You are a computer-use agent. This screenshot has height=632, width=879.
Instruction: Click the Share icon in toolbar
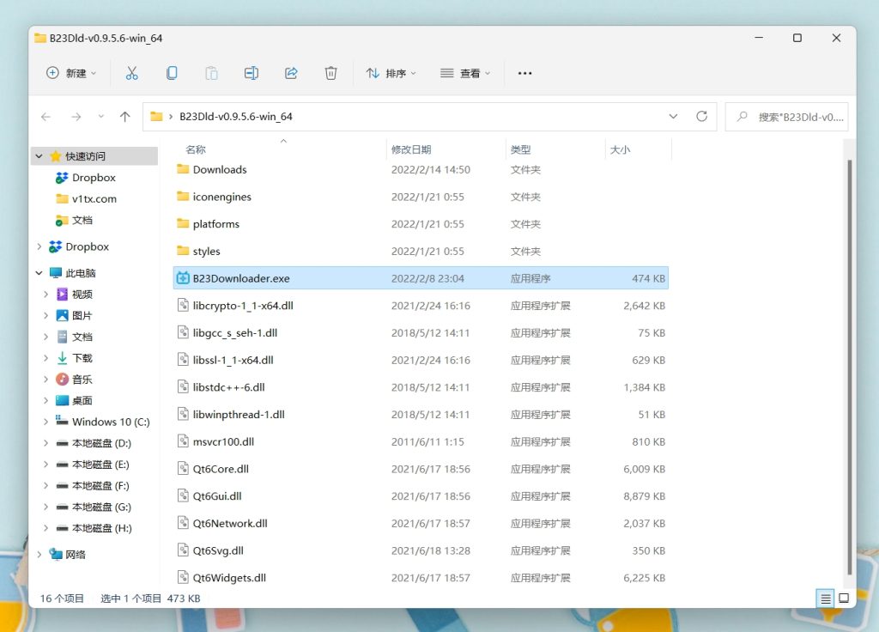tap(291, 73)
